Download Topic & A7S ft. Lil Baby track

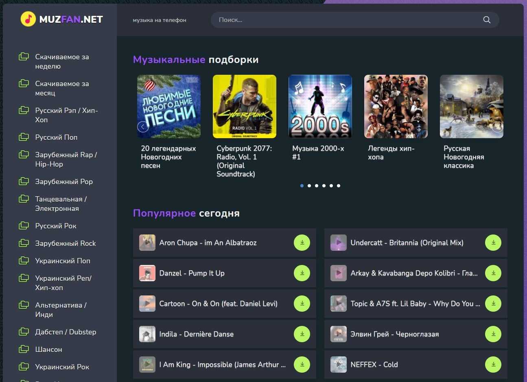[493, 304]
